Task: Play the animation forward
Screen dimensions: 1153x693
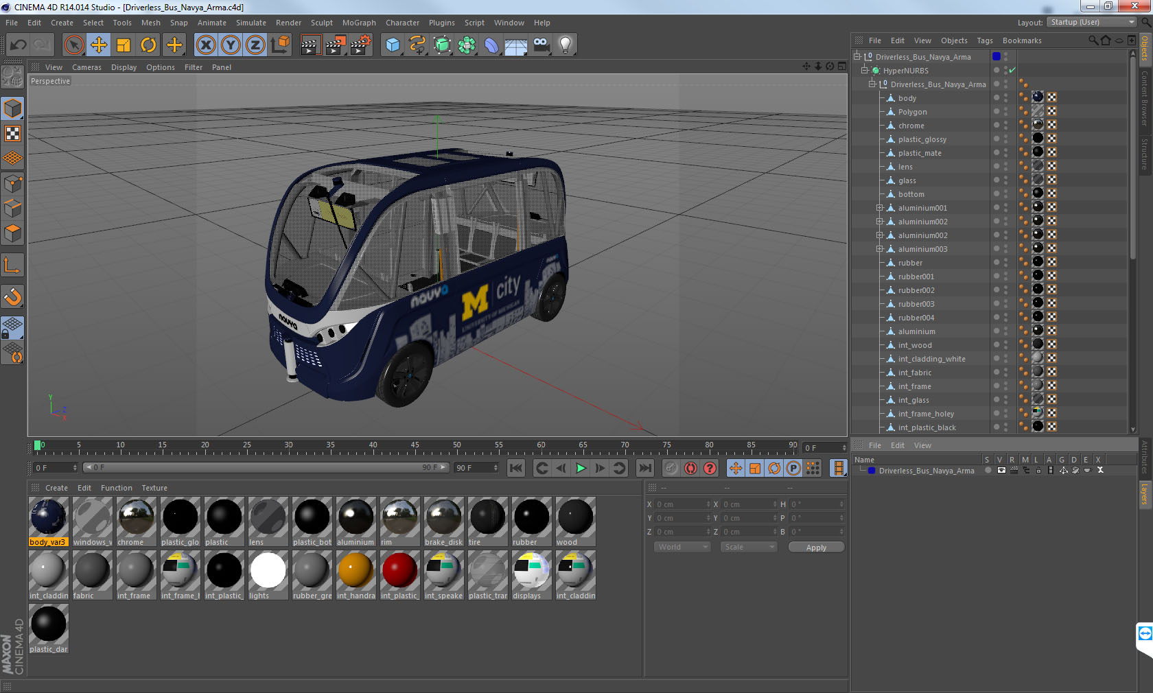Action: (581, 468)
